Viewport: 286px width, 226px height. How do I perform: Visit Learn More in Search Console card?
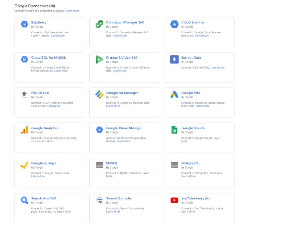click(113, 211)
